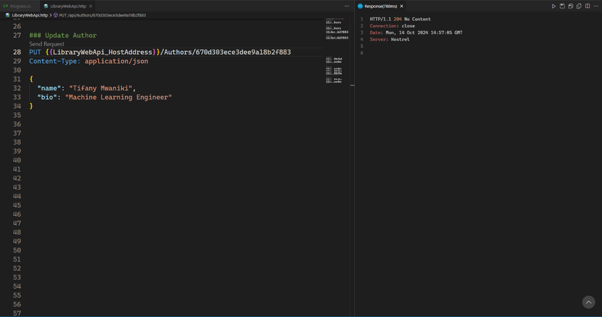Click the 204 status code in response
602x317 pixels.
point(398,19)
